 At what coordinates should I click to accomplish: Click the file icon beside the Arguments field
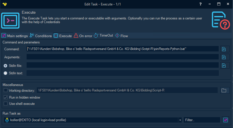224,57
